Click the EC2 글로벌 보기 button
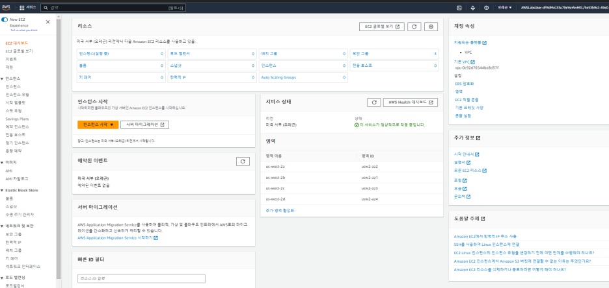609x288 pixels. (x=382, y=27)
